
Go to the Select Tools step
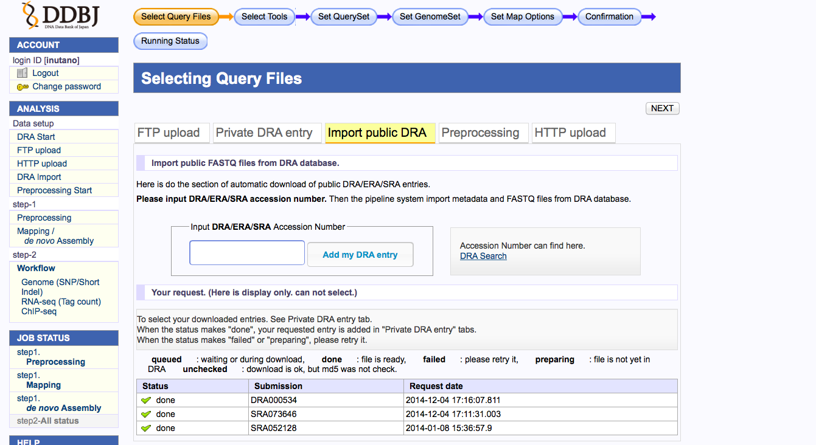(x=264, y=16)
